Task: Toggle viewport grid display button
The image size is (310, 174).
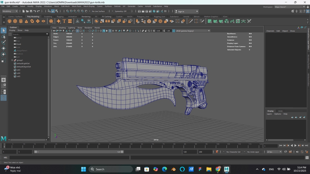Action: tap(77, 31)
